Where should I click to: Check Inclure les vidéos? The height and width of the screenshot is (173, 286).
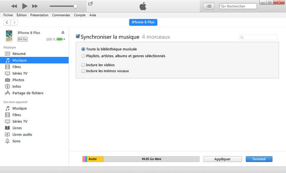click(83, 65)
